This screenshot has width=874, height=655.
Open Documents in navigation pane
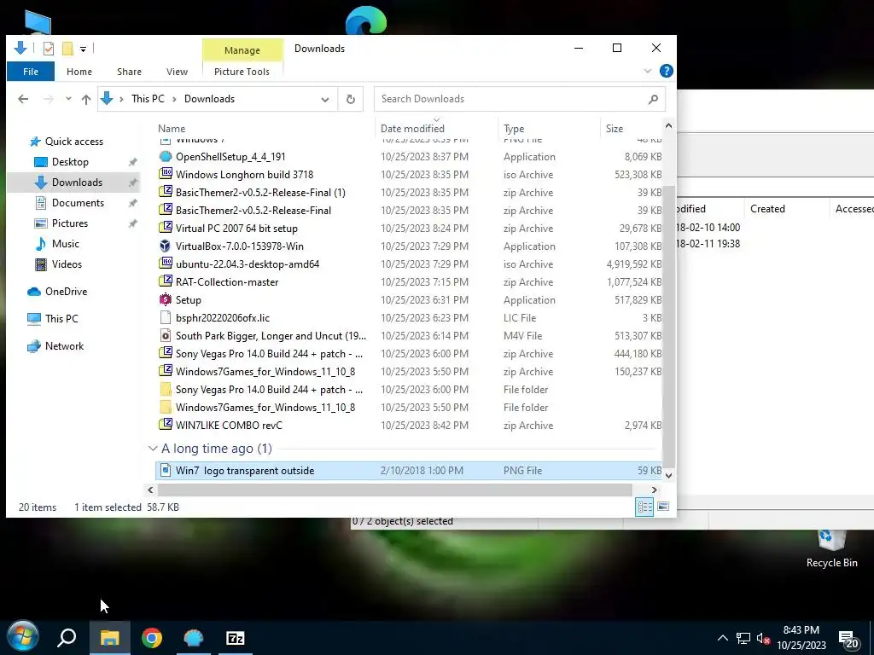[x=78, y=203]
